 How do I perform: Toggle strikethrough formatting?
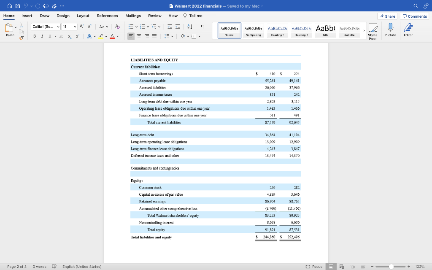pyautogui.click(x=62, y=36)
